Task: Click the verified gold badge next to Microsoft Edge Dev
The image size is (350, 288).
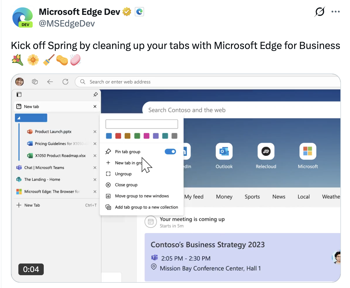Action: click(x=127, y=12)
